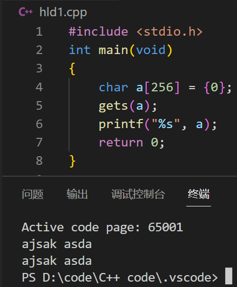The image size is (237, 287).
Task: Click the 'gets' function call
Action: pyautogui.click(x=113, y=106)
